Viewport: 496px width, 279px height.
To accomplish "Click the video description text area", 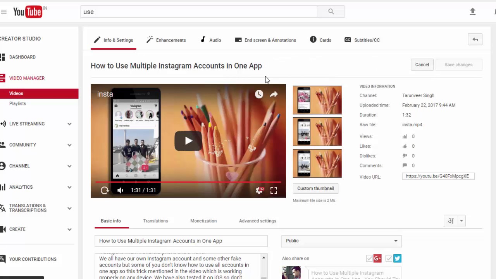I will pyautogui.click(x=178, y=267).
